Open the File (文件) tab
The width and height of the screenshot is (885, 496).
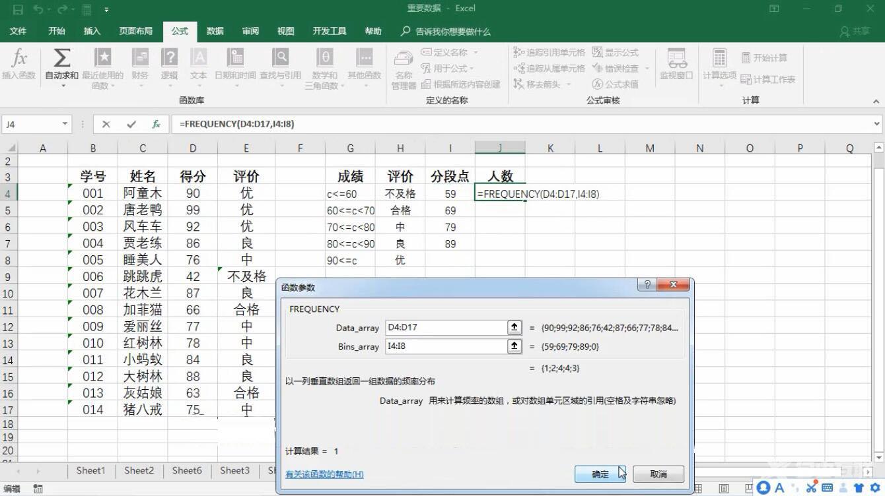tap(18, 31)
